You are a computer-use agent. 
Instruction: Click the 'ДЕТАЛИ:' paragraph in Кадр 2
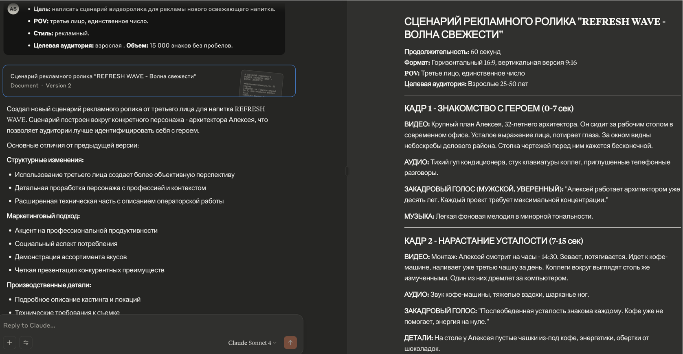[x=527, y=343]
